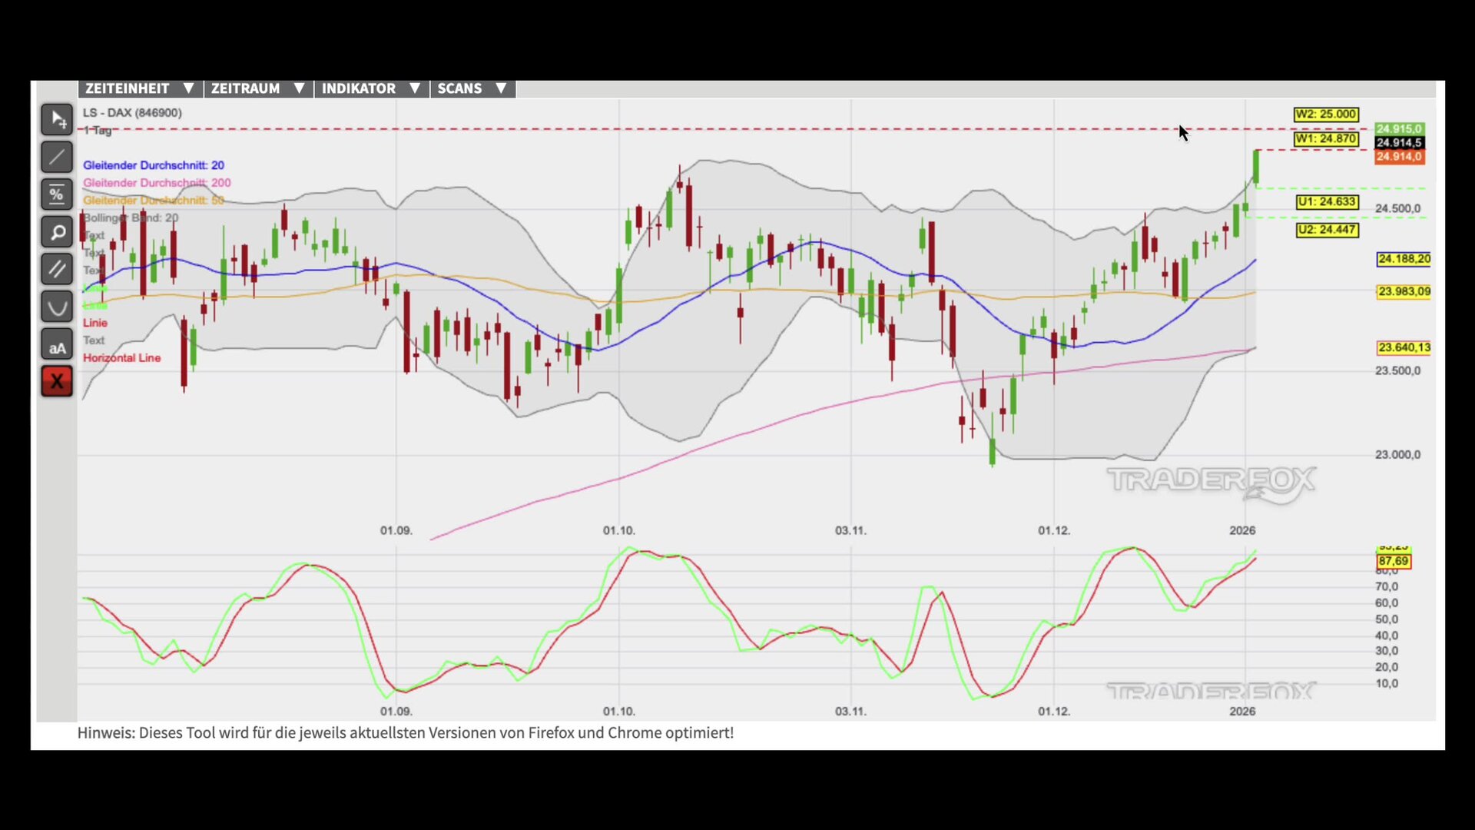Click the 24.188,20 moving average price tag
Screen dimensions: 1475x830
(x=1404, y=259)
